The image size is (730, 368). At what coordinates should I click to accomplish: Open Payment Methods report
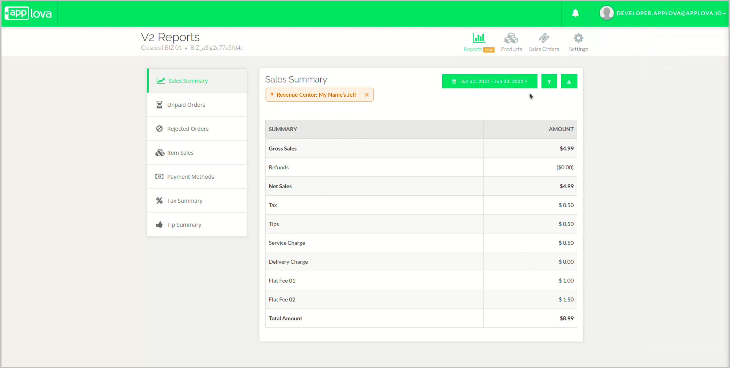click(197, 177)
